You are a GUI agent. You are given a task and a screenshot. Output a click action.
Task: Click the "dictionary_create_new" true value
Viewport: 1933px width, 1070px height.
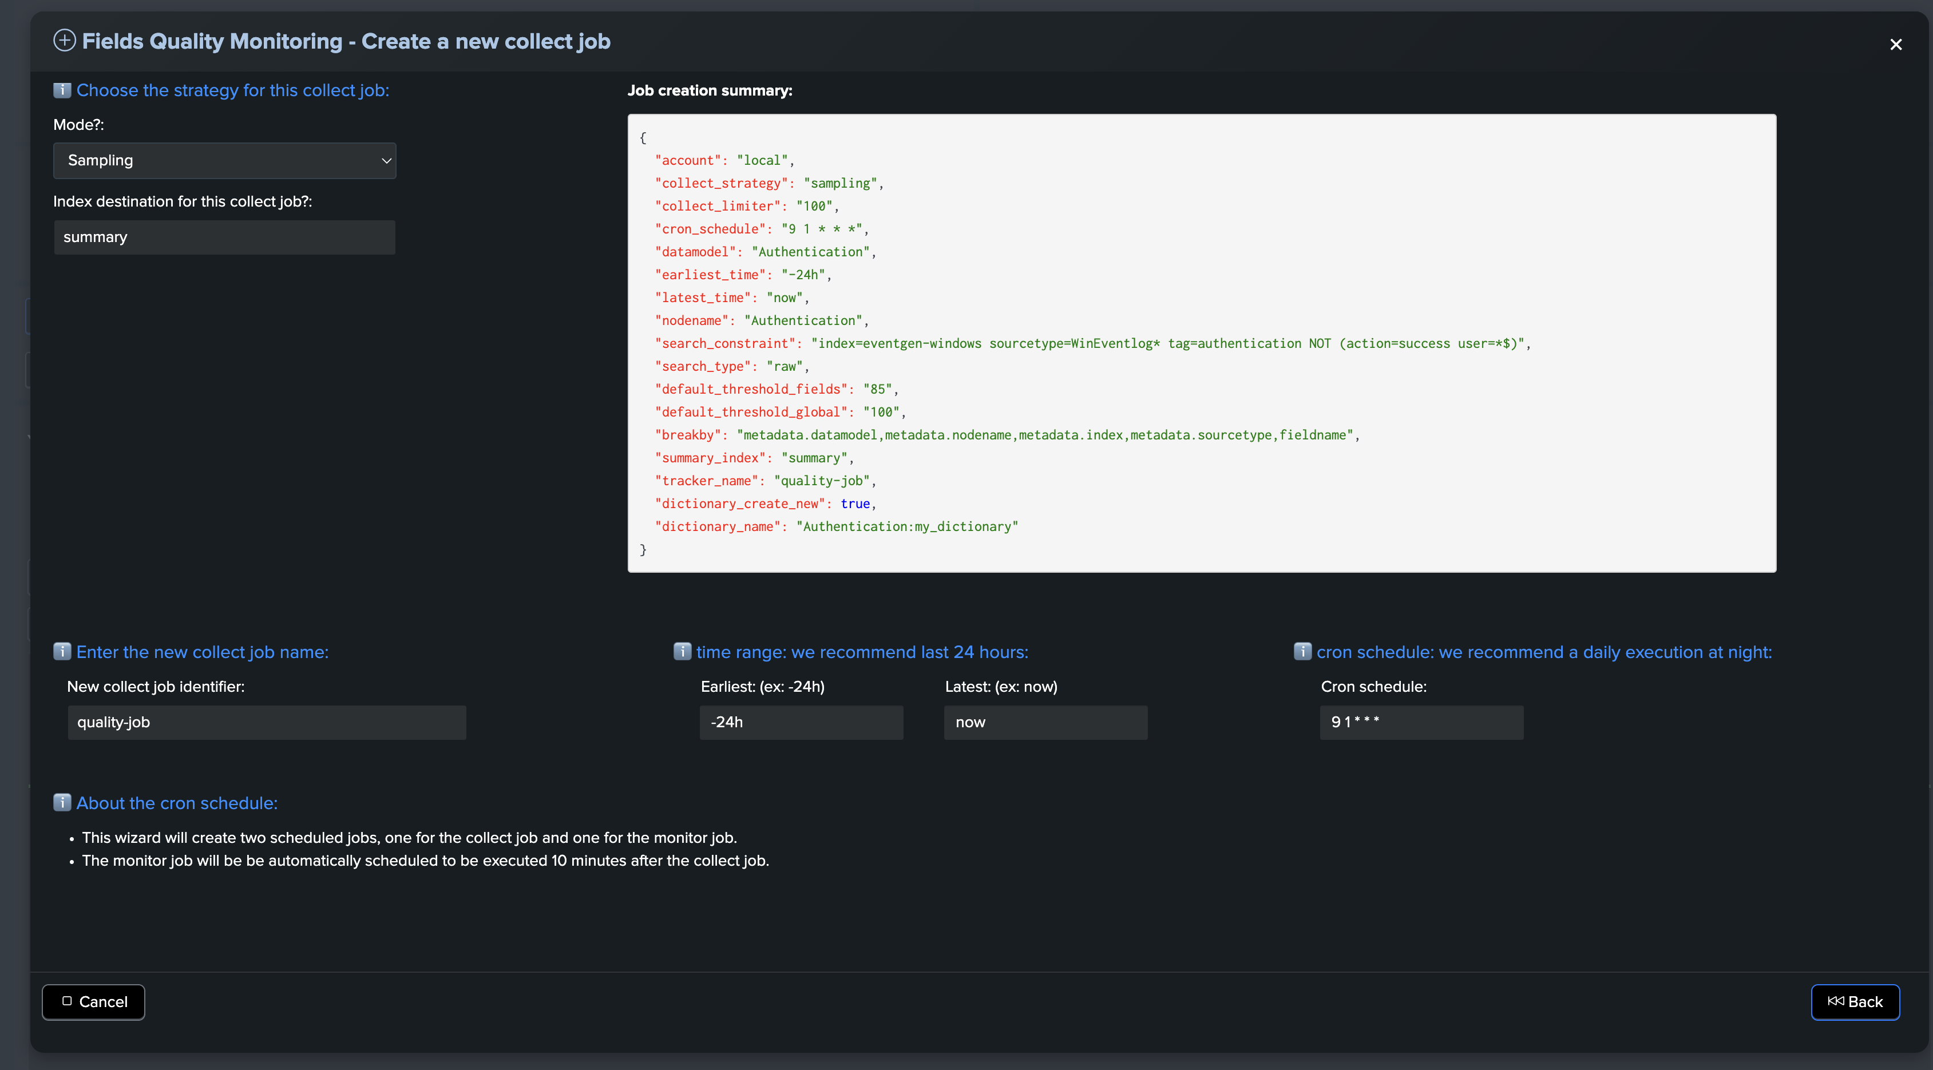tap(855, 504)
